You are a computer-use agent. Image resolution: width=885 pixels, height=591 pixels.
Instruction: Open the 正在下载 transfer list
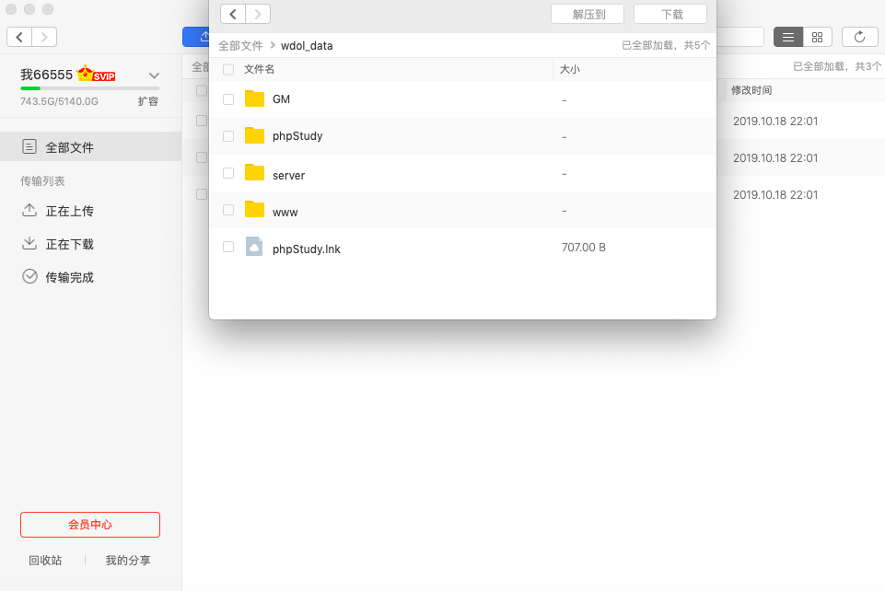[70, 244]
